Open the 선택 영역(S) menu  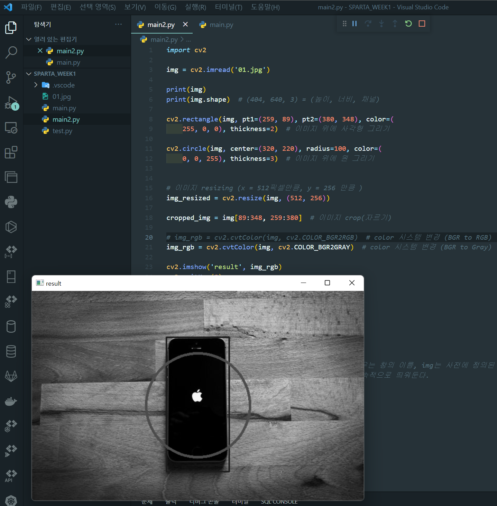coord(98,7)
